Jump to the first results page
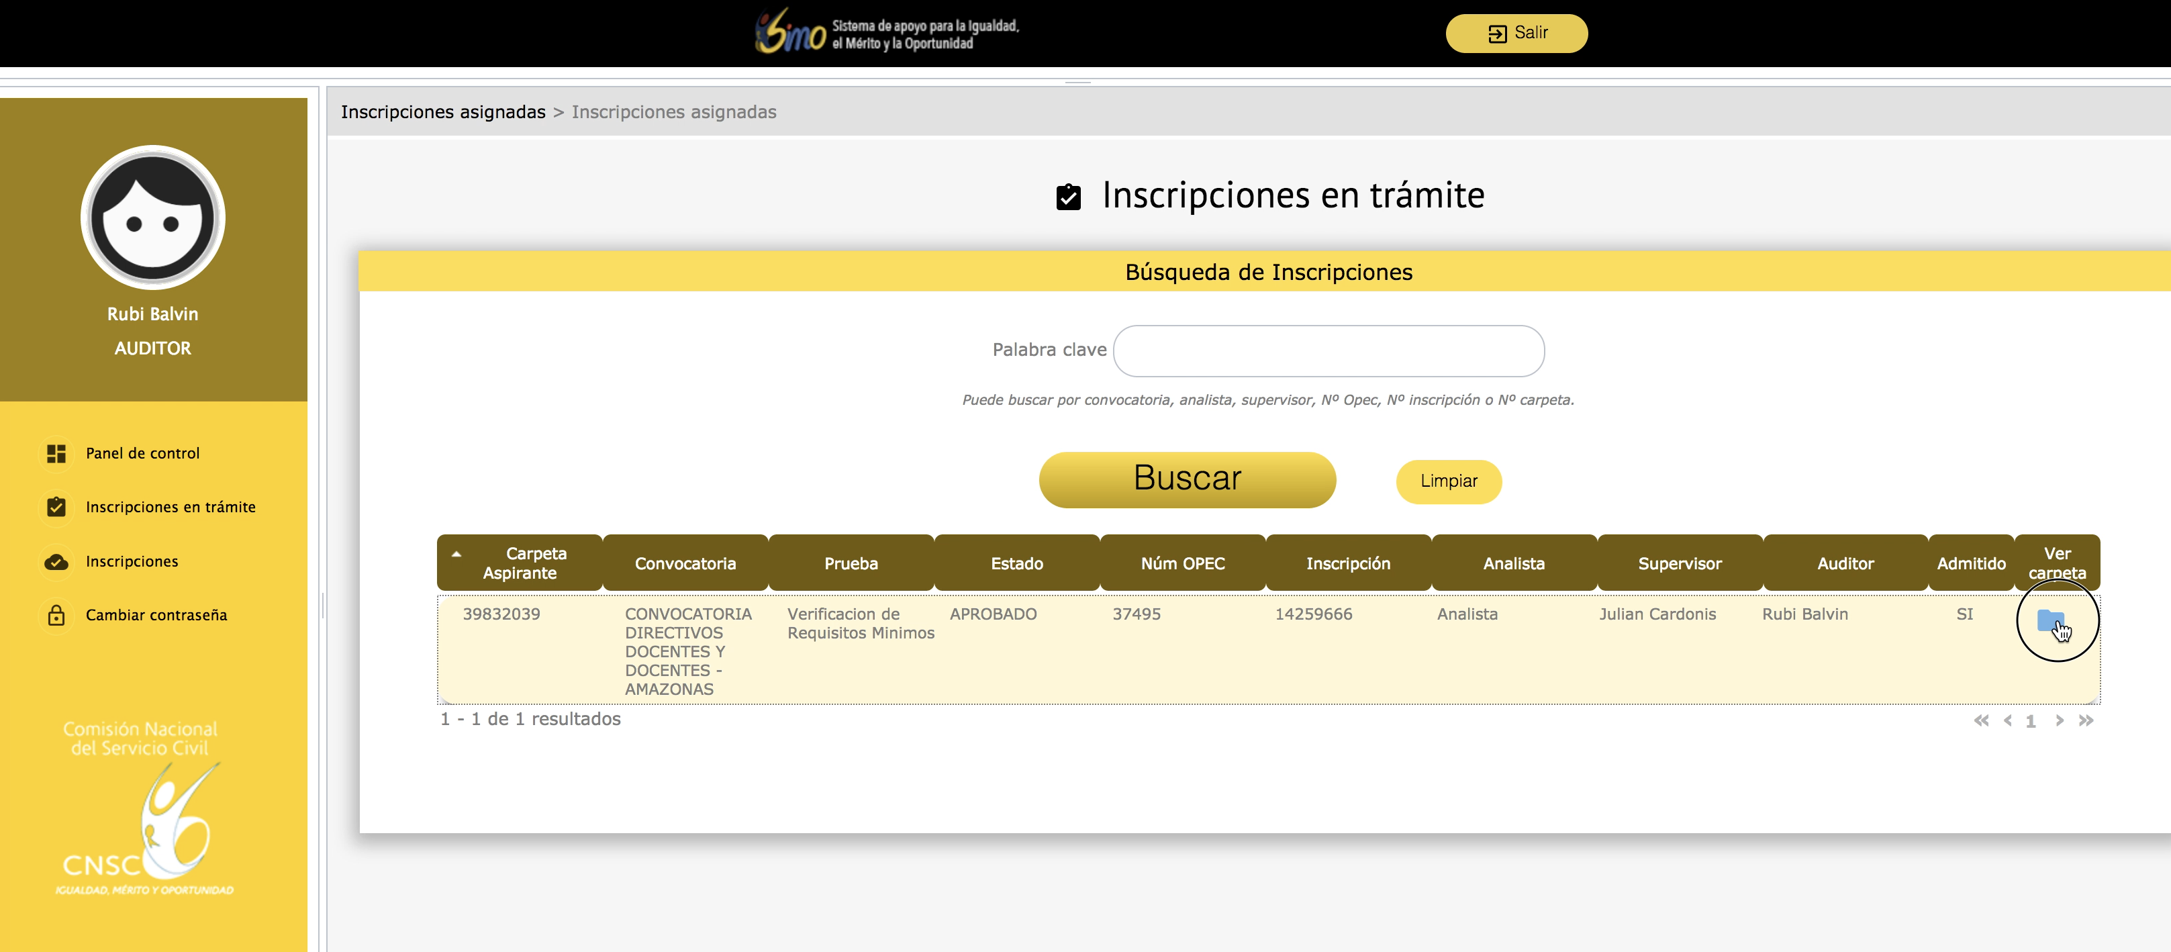2171x952 pixels. coord(1980,720)
